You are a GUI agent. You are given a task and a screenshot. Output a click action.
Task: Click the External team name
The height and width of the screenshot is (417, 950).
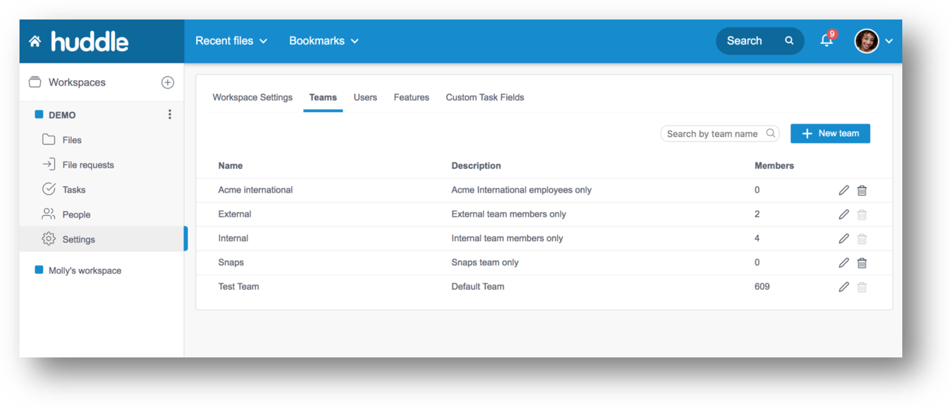(x=234, y=214)
